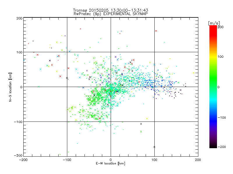Click the N-S axis tick label "0"

[21, 87]
